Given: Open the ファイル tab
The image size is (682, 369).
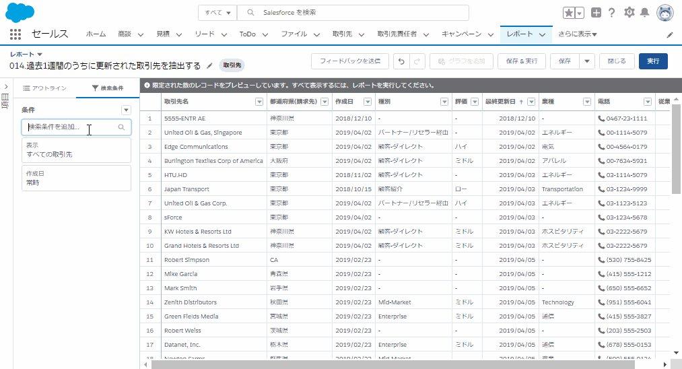Looking at the screenshot, I should coord(294,34).
